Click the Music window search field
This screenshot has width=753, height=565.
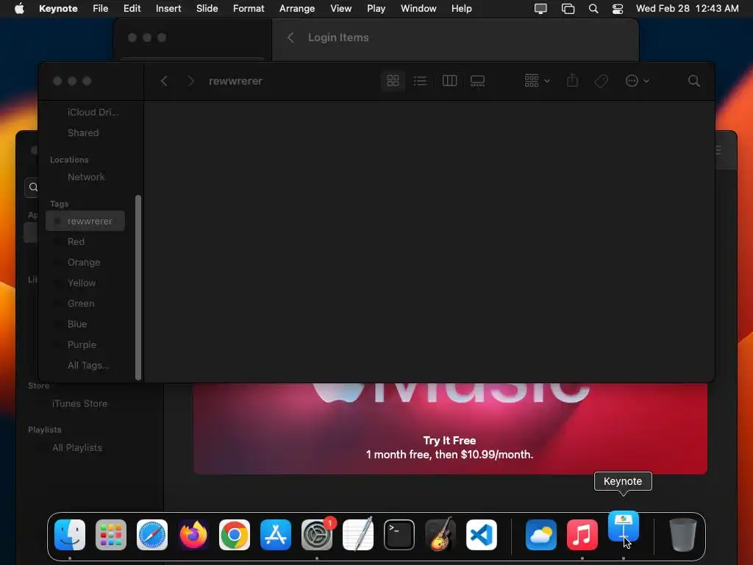[32, 187]
